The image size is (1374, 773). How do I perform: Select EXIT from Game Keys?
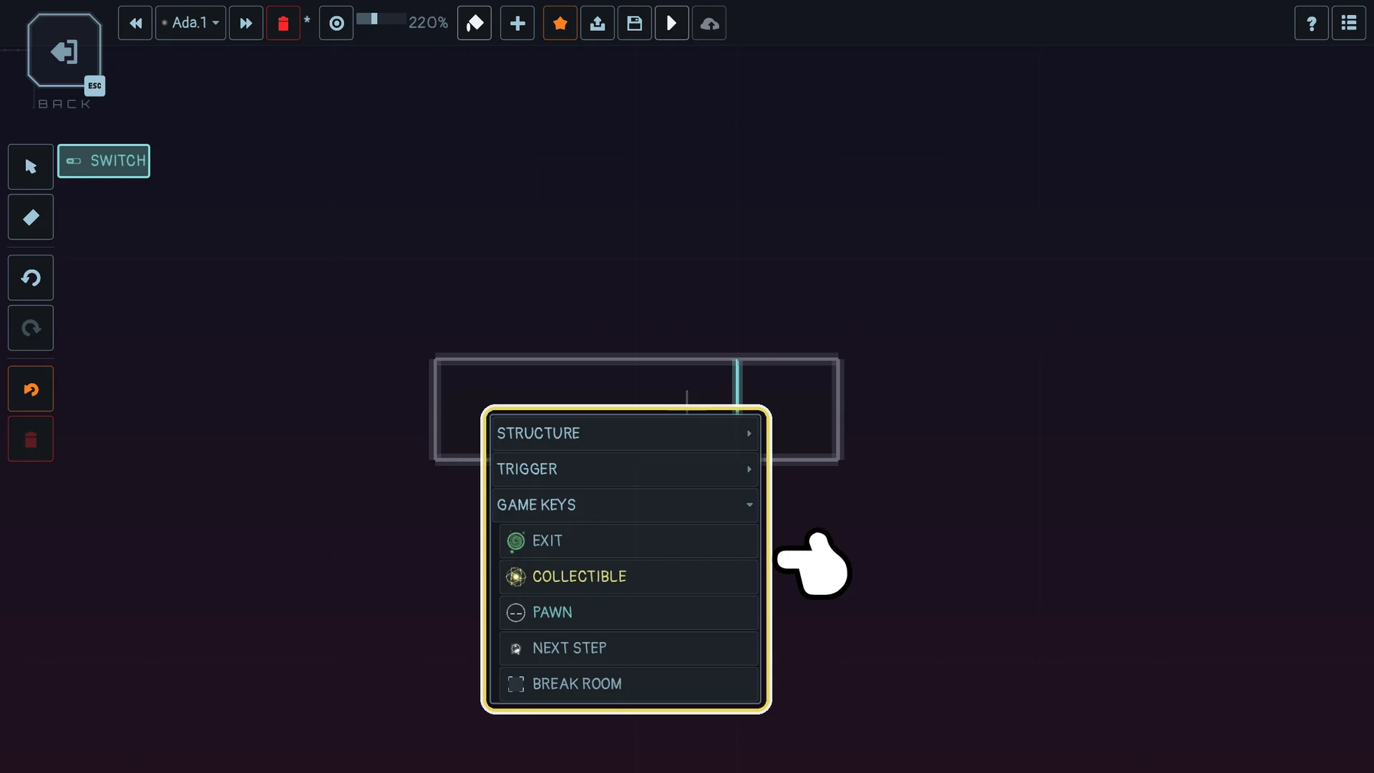[628, 540]
